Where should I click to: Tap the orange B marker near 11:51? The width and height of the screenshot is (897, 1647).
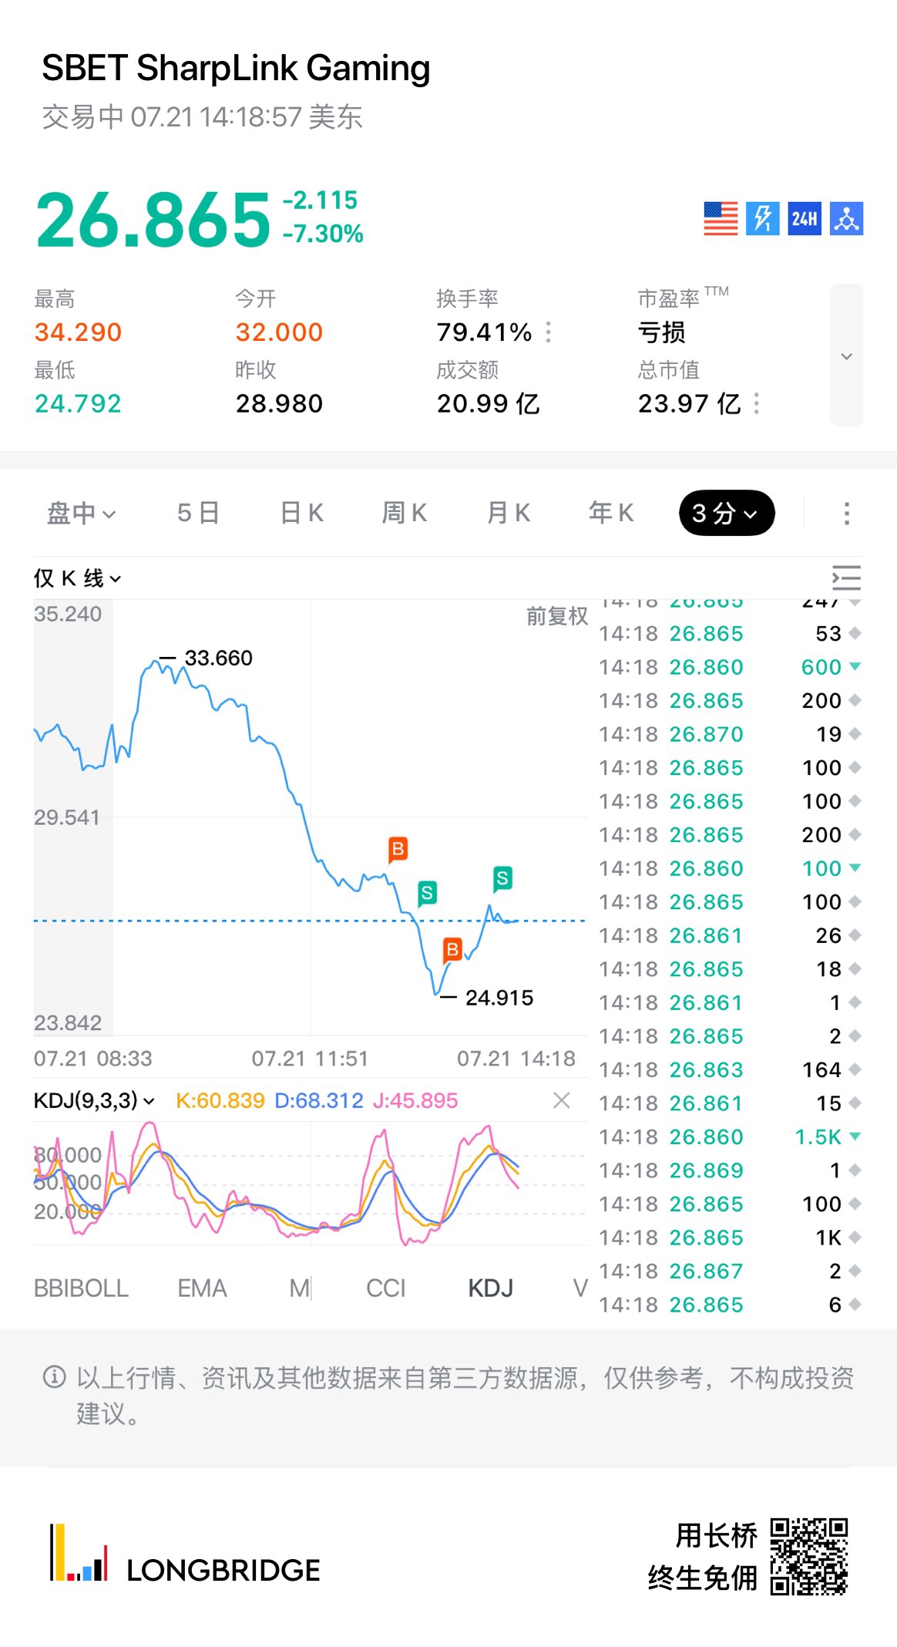point(398,850)
